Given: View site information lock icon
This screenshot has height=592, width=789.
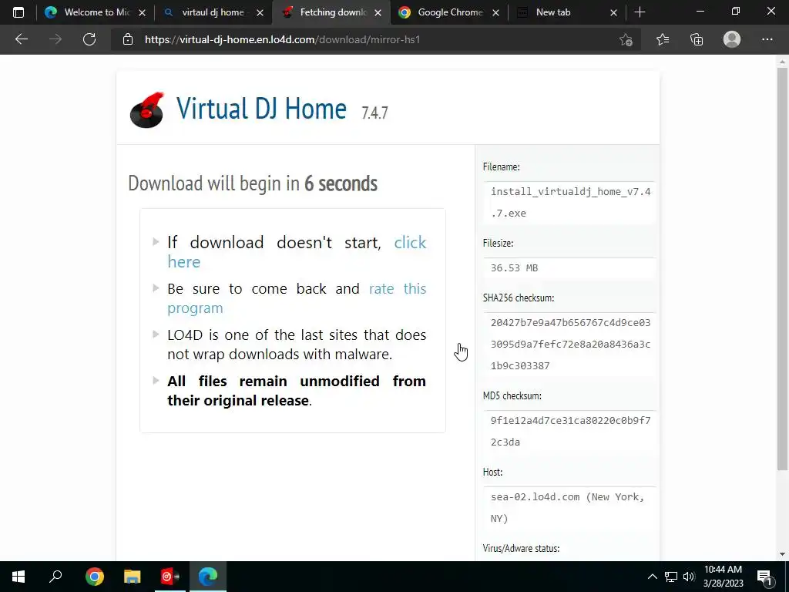Looking at the screenshot, I should [128, 39].
